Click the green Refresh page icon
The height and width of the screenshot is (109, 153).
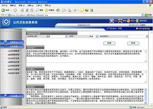point(27,10)
